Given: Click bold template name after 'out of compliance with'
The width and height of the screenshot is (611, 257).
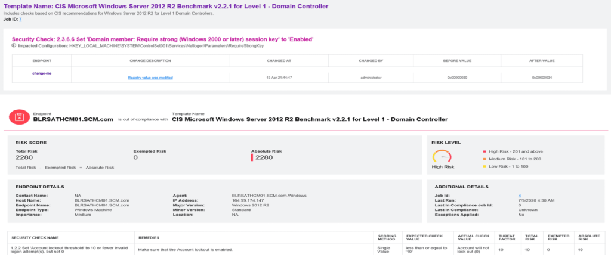Looking at the screenshot, I should click(310, 119).
